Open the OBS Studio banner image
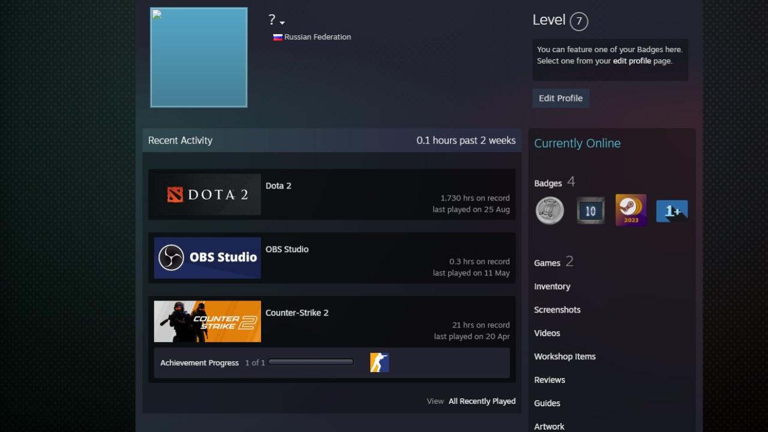This screenshot has height=432, width=768. point(208,258)
